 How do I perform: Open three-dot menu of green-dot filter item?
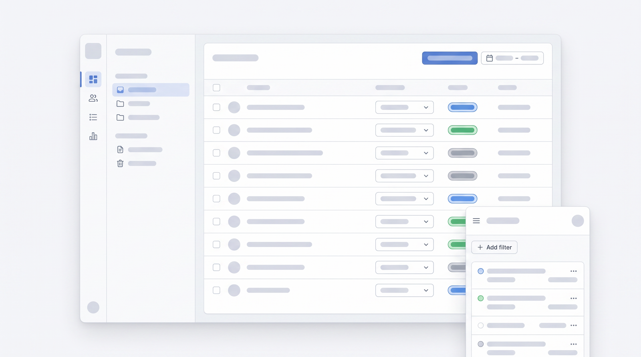(574, 298)
